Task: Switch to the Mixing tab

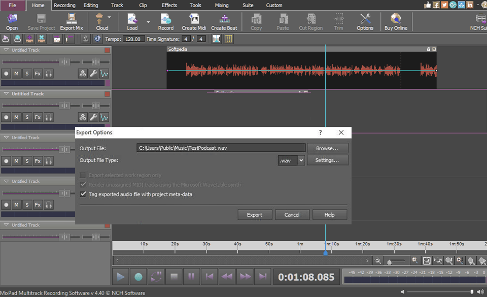Action: 221,5
